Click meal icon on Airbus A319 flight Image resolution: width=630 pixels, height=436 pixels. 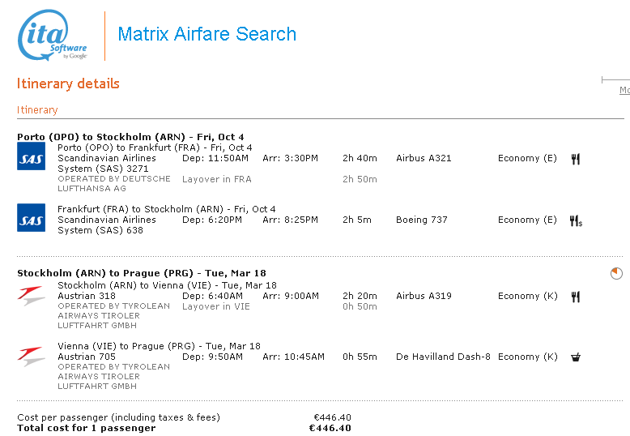(x=576, y=297)
